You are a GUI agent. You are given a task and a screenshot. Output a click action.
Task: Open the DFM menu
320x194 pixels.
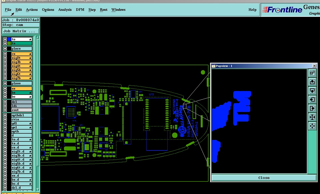coord(80,10)
